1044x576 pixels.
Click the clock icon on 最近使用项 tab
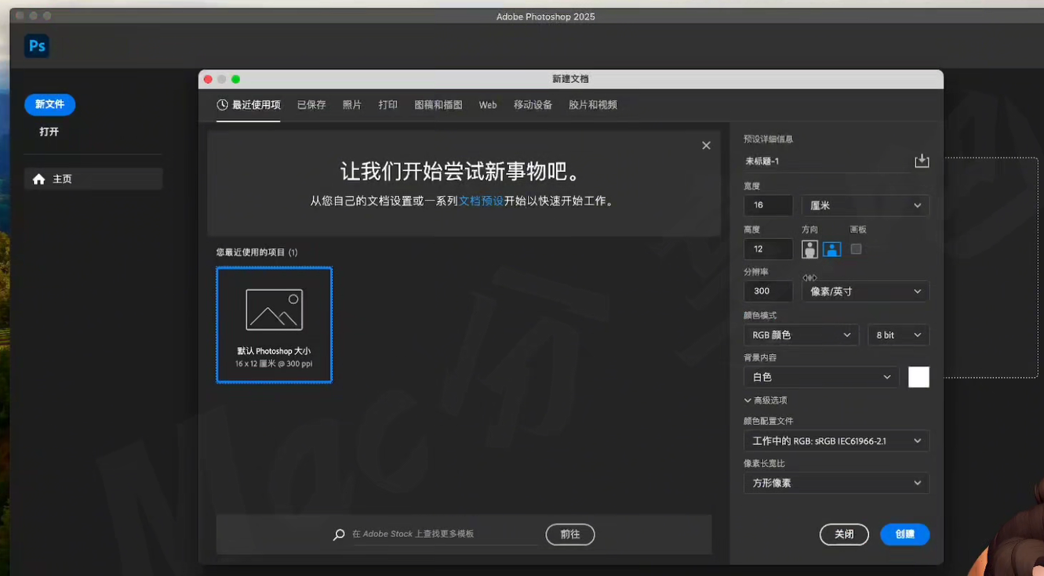tap(223, 105)
